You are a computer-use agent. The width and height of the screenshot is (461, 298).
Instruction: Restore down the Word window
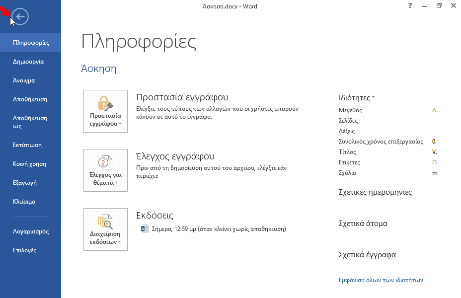point(439,5)
